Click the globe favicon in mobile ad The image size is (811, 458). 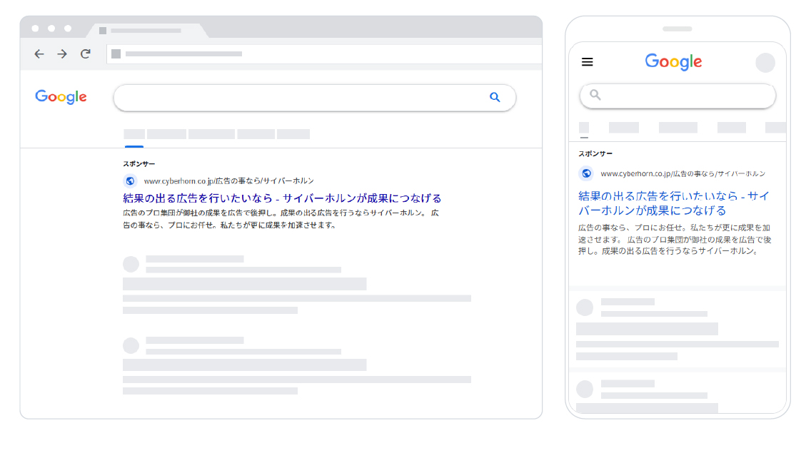pos(586,173)
